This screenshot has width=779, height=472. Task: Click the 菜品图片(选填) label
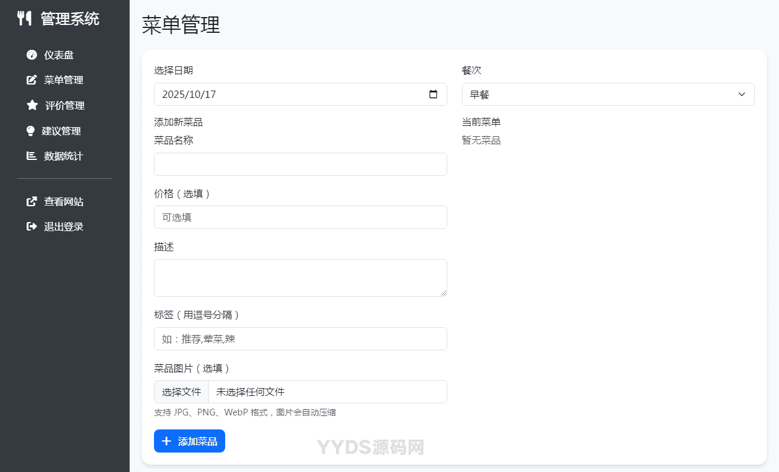pyautogui.click(x=193, y=368)
